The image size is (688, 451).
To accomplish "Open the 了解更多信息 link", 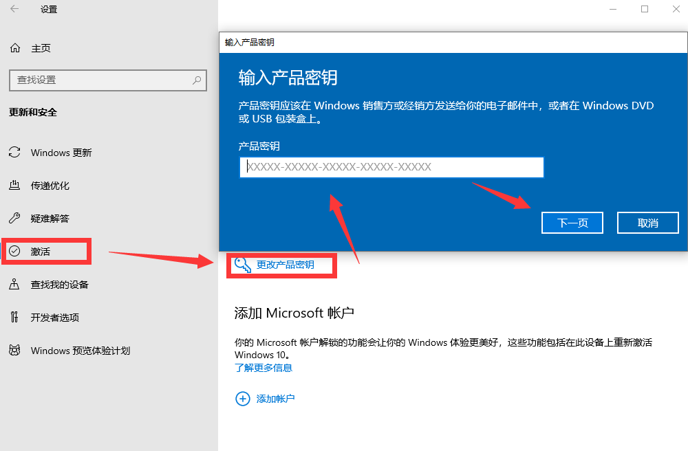I will pyautogui.click(x=264, y=368).
